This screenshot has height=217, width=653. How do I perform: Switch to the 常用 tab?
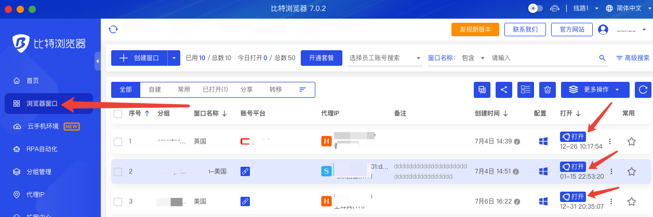(x=184, y=90)
